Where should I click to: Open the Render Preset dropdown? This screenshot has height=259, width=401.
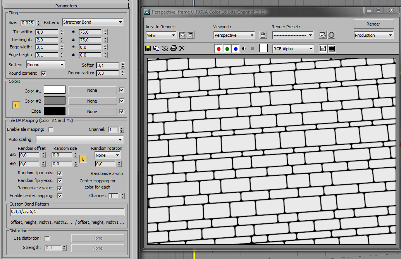click(x=293, y=35)
